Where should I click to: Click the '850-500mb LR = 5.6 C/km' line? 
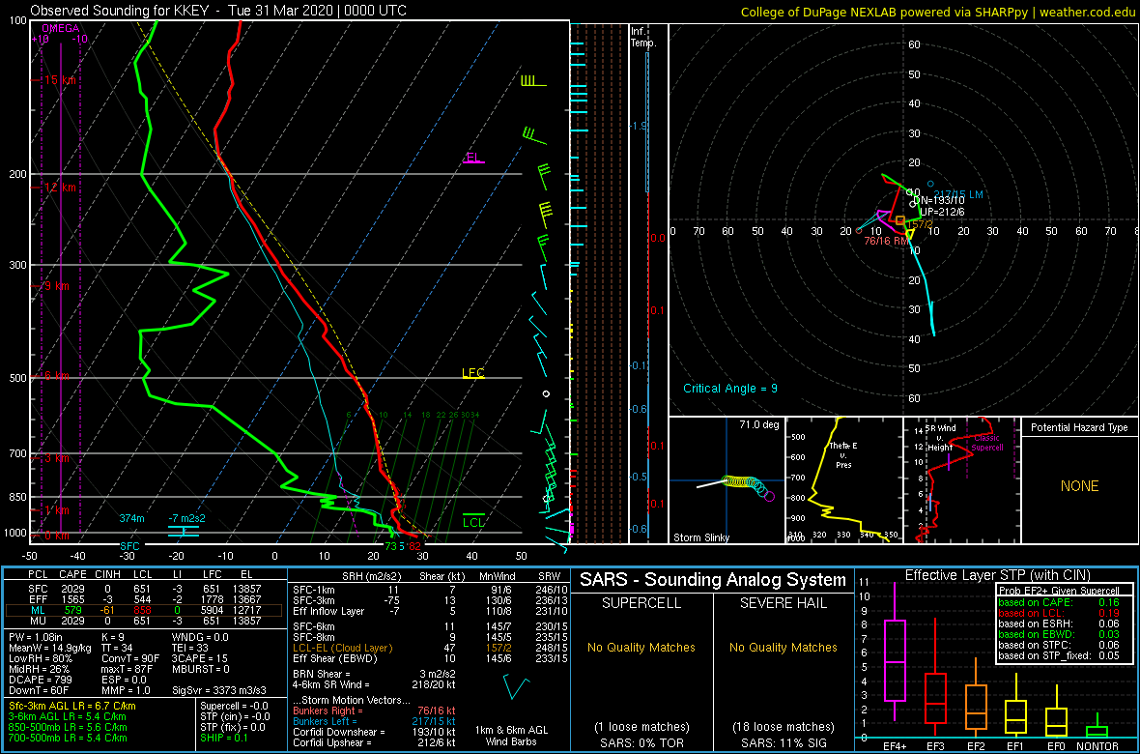(67, 726)
